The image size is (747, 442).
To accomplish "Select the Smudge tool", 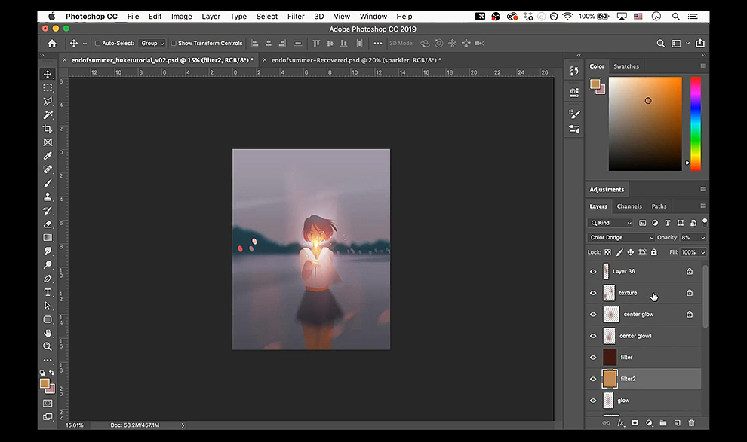I will click(48, 251).
